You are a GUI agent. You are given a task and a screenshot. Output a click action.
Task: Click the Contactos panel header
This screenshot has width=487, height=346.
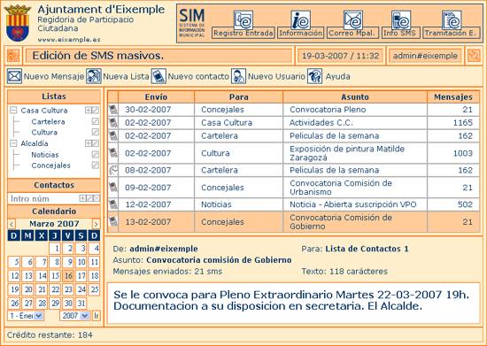(x=54, y=185)
